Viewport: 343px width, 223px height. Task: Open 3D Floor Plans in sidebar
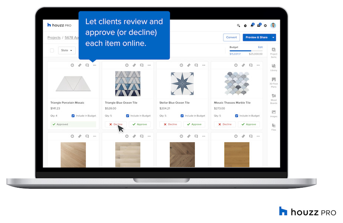(x=274, y=82)
